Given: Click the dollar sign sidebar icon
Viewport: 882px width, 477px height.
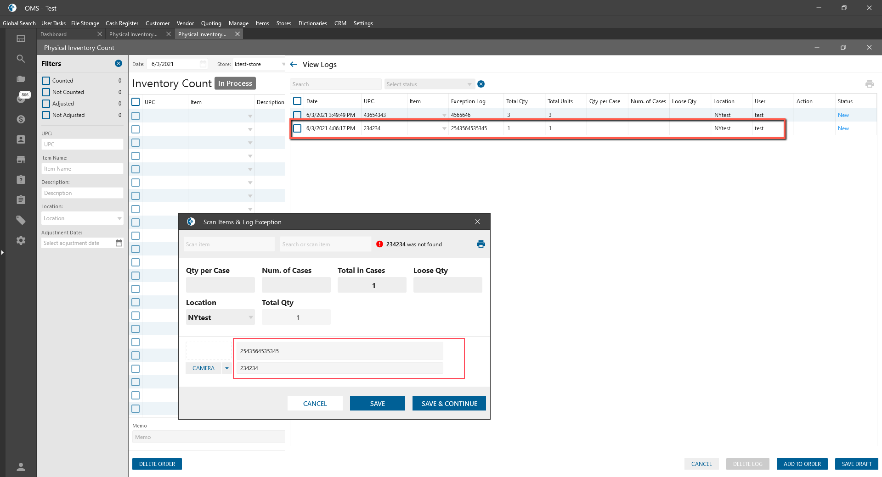Looking at the screenshot, I should coord(21,119).
